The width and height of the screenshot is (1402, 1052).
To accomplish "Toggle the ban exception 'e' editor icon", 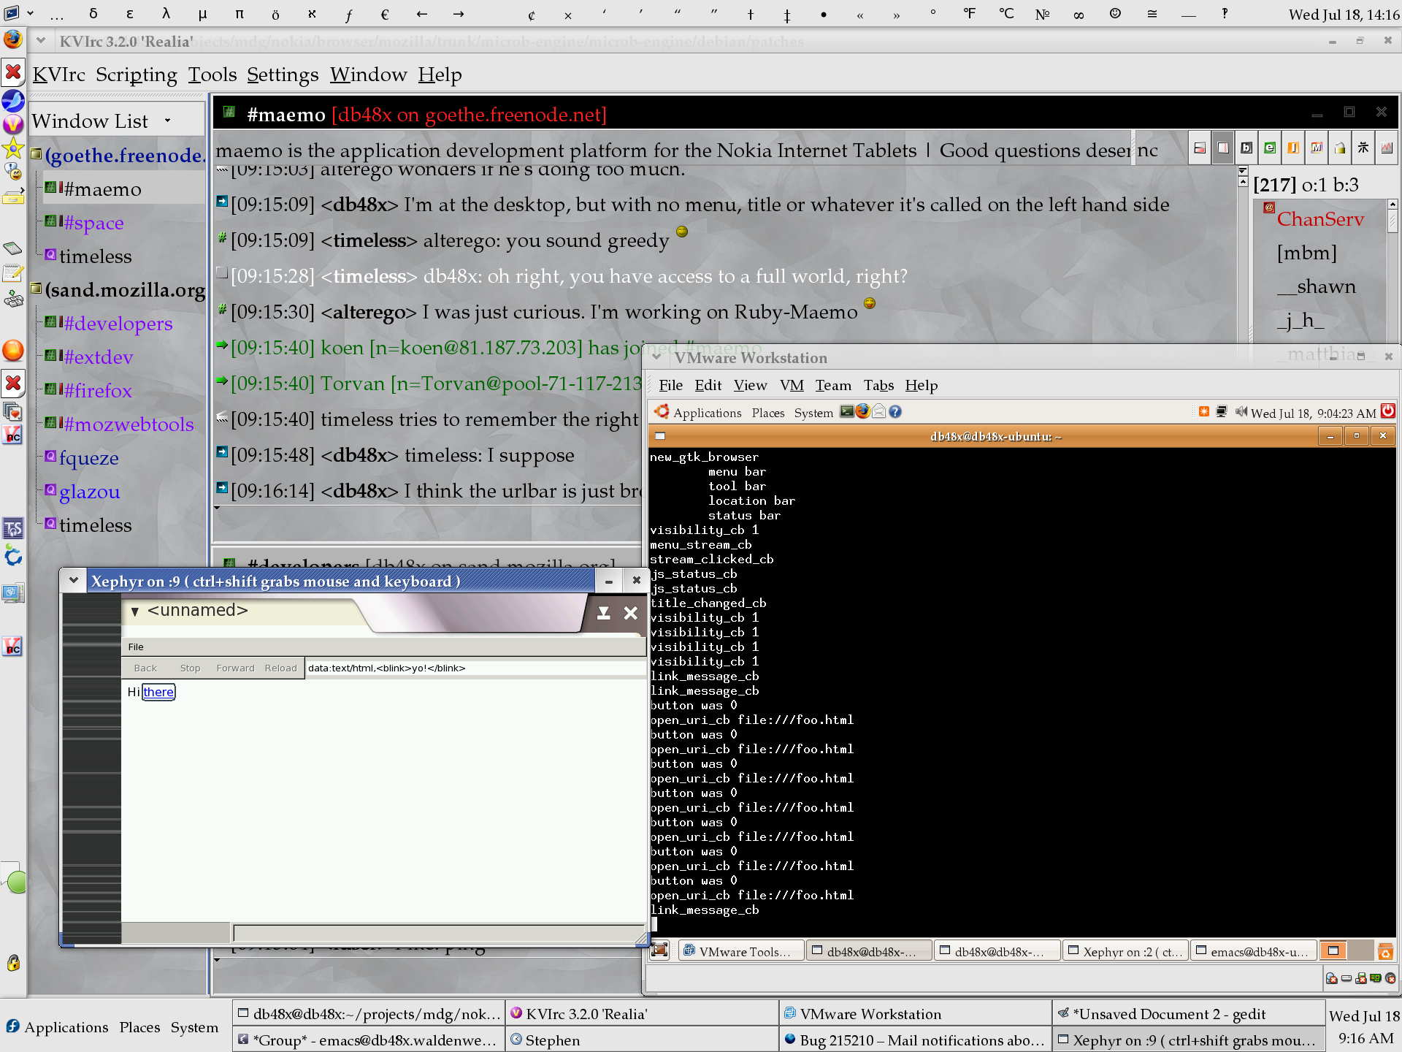I will [x=1270, y=148].
